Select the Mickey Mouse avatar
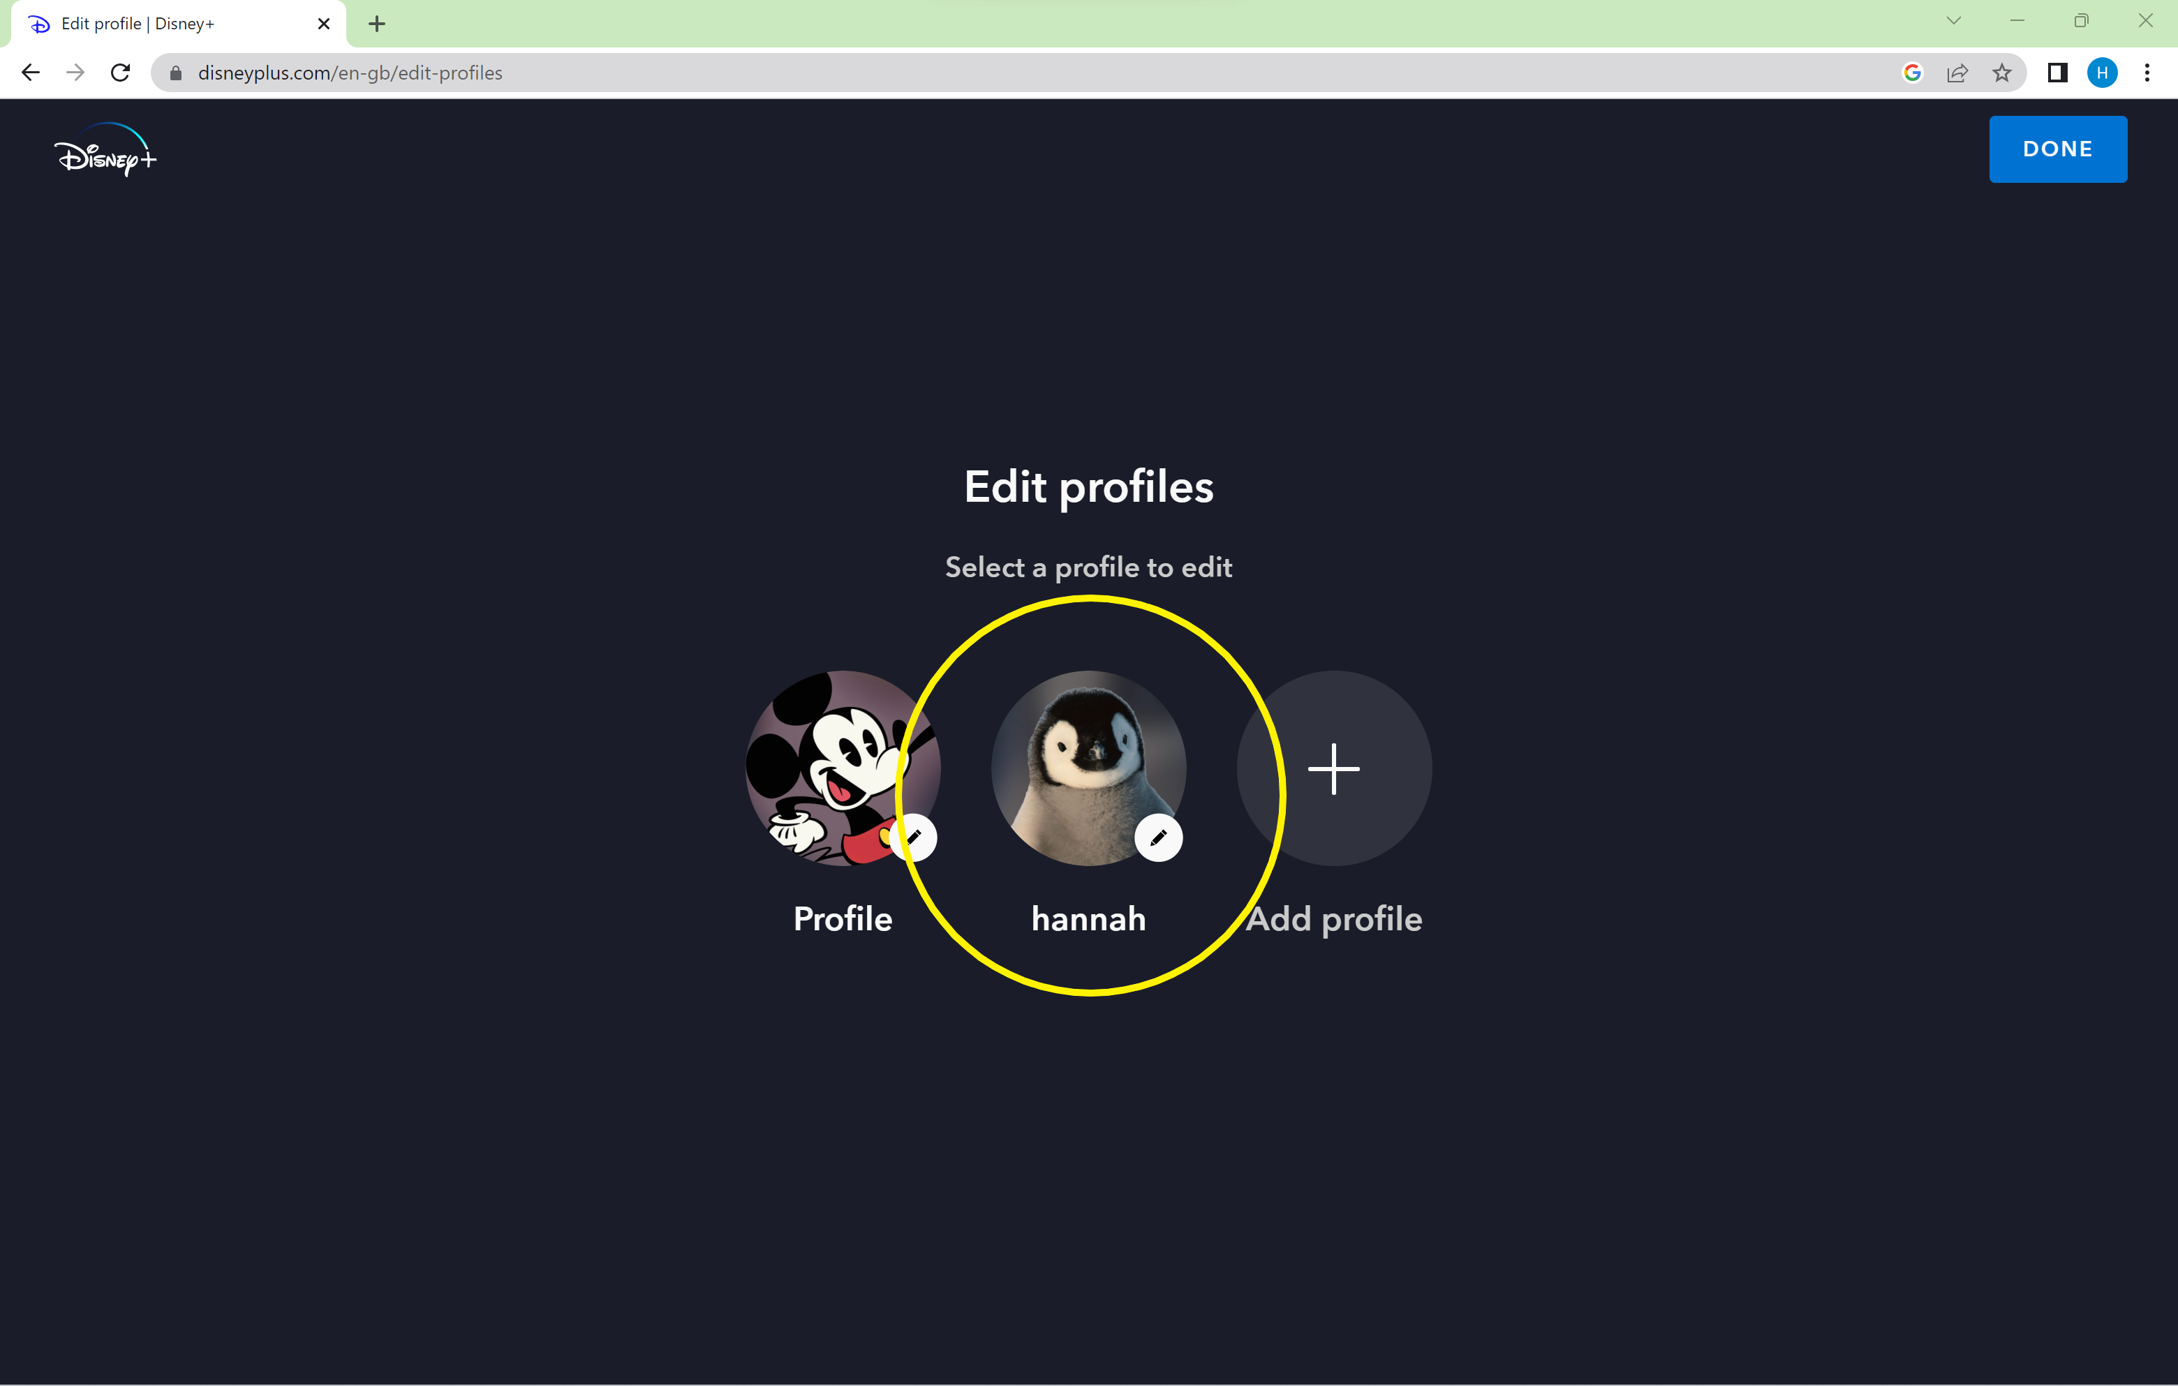2178x1386 pixels. [842, 768]
